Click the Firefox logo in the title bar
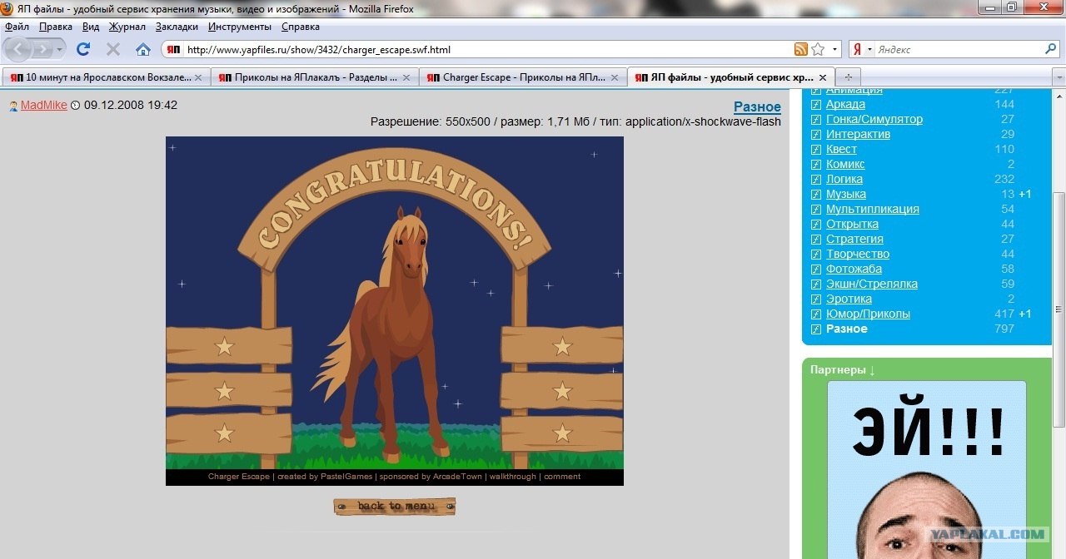The width and height of the screenshot is (1066, 559). click(8, 9)
